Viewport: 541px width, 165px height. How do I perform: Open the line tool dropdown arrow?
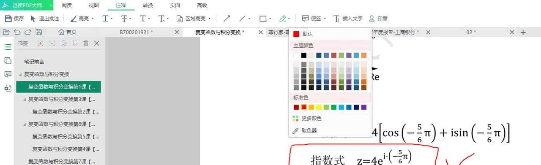tap(249, 19)
